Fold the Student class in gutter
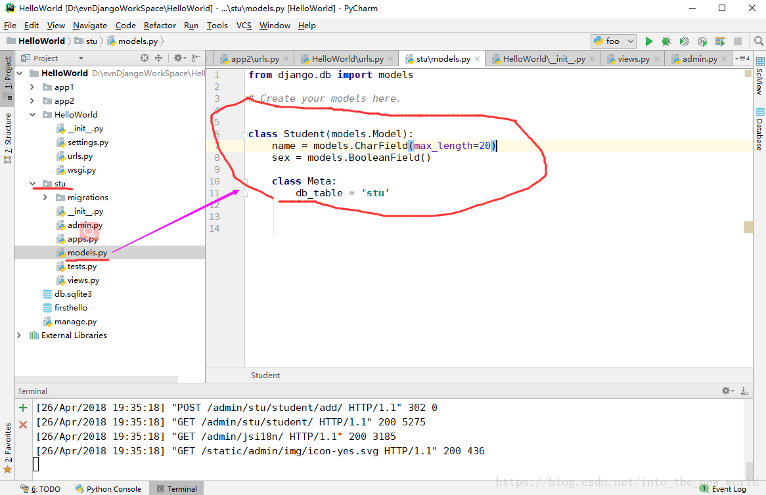The width and height of the screenshot is (766, 495). (245, 134)
